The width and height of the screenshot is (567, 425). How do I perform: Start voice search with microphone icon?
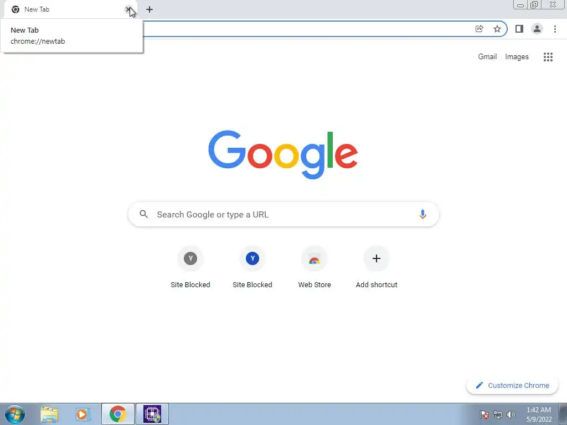click(x=422, y=214)
